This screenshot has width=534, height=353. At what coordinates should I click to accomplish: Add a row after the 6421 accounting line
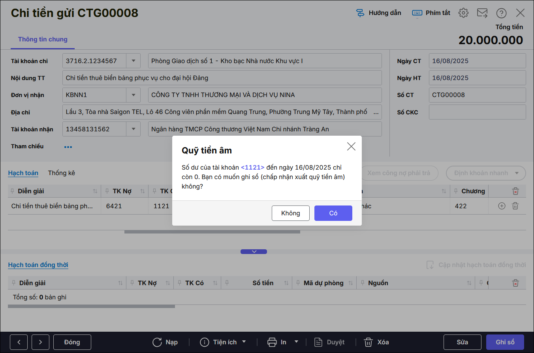tap(502, 206)
